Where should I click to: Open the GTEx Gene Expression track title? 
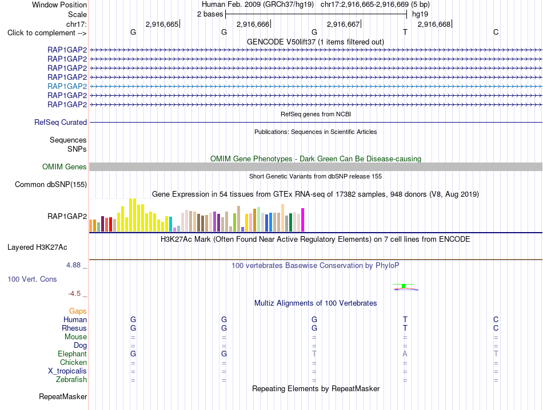pos(316,194)
